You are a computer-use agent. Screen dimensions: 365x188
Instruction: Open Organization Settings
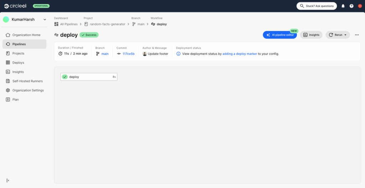[x=25, y=90]
